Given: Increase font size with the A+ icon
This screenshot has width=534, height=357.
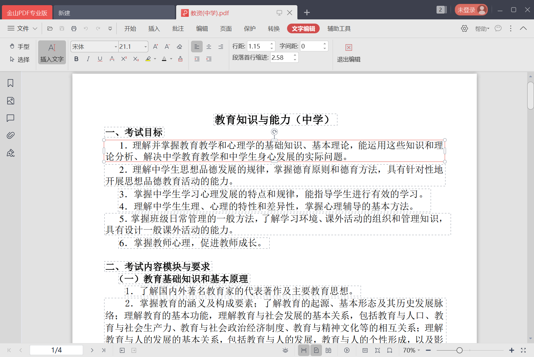Looking at the screenshot, I should point(155,47).
